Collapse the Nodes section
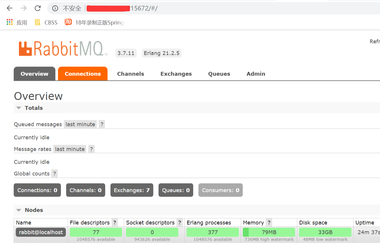380x250 pixels. 19,210
